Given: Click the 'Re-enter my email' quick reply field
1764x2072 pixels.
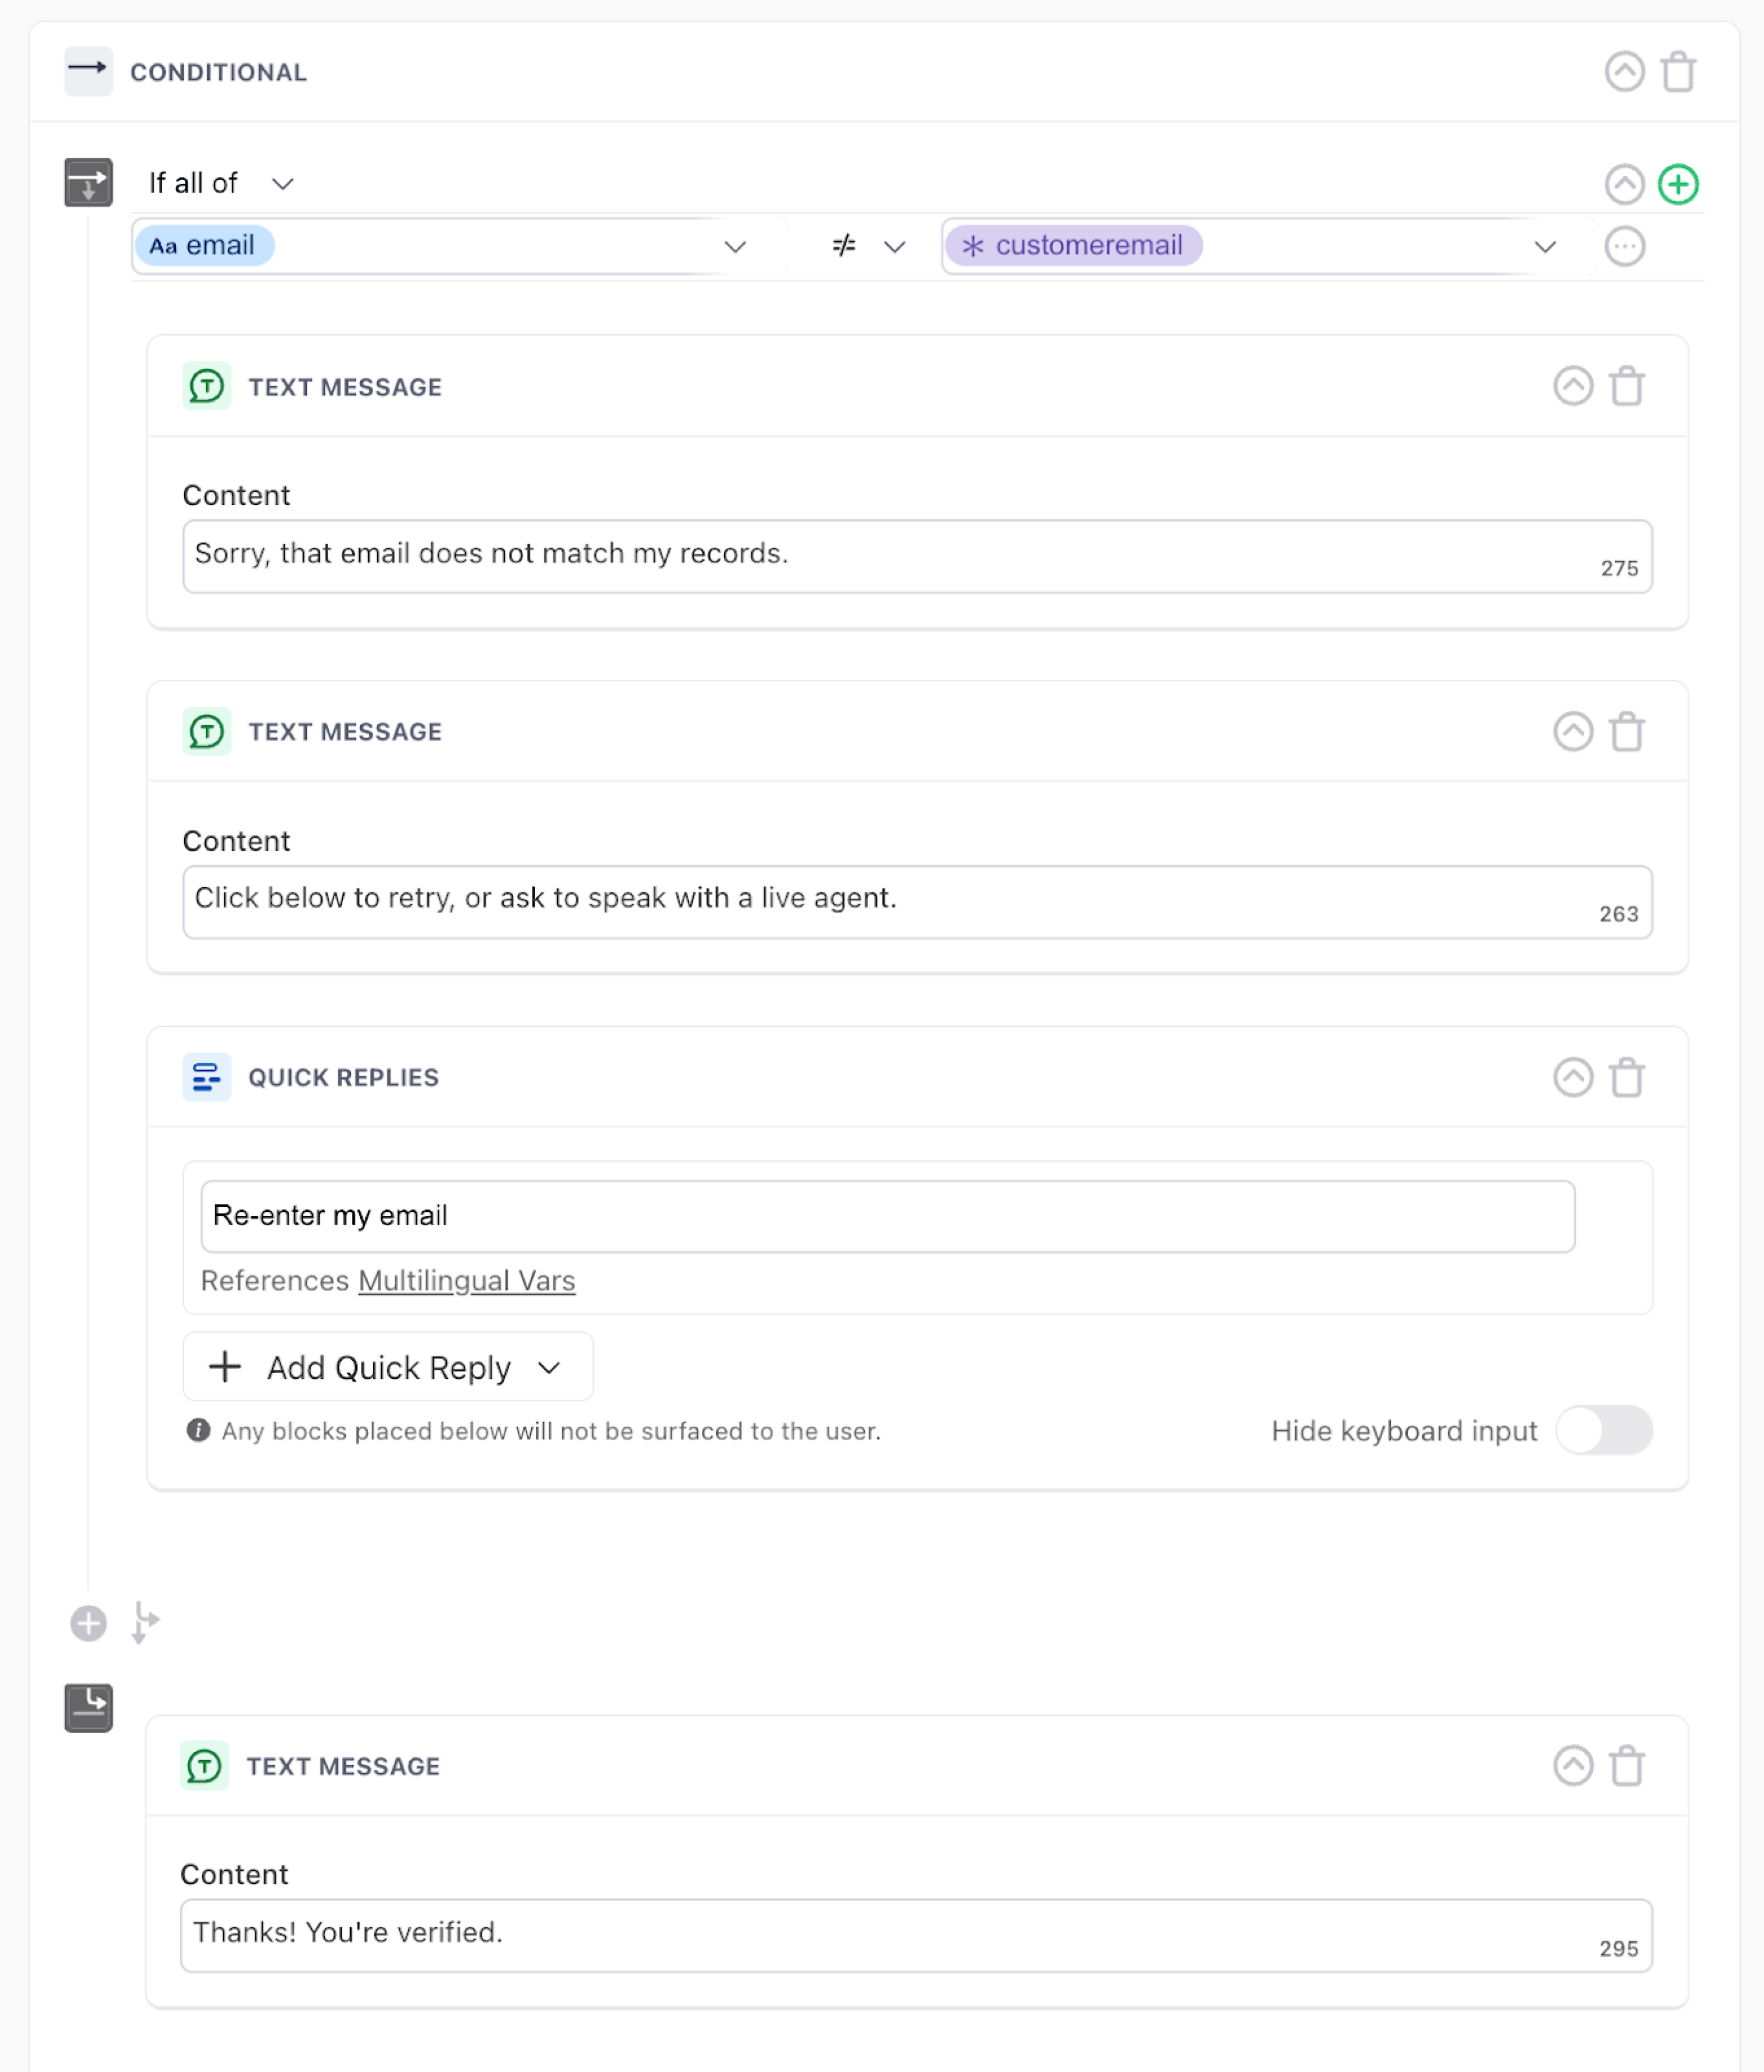Looking at the screenshot, I should (x=887, y=1216).
